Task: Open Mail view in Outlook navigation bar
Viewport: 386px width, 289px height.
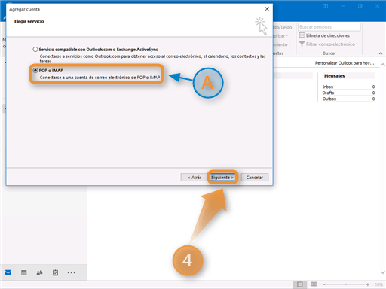Action: point(8,272)
